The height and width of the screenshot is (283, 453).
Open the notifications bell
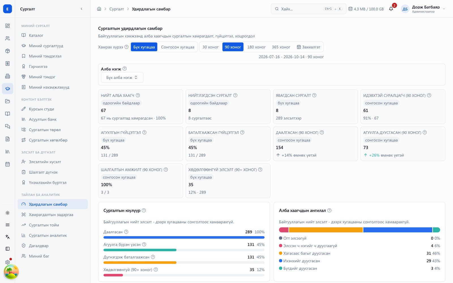click(x=391, y=9)
